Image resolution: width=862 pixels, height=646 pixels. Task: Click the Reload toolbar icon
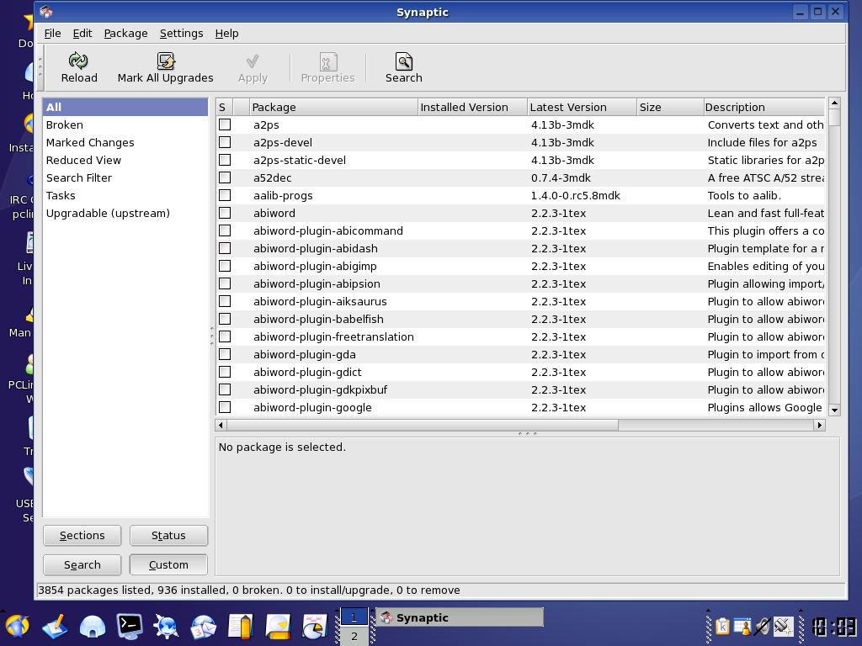(78, 67)
